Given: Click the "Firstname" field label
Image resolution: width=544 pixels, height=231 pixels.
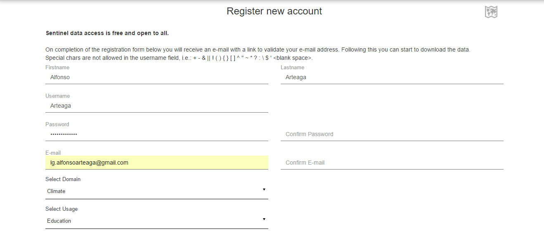Looking at the screenshot, I should (57, 67).
